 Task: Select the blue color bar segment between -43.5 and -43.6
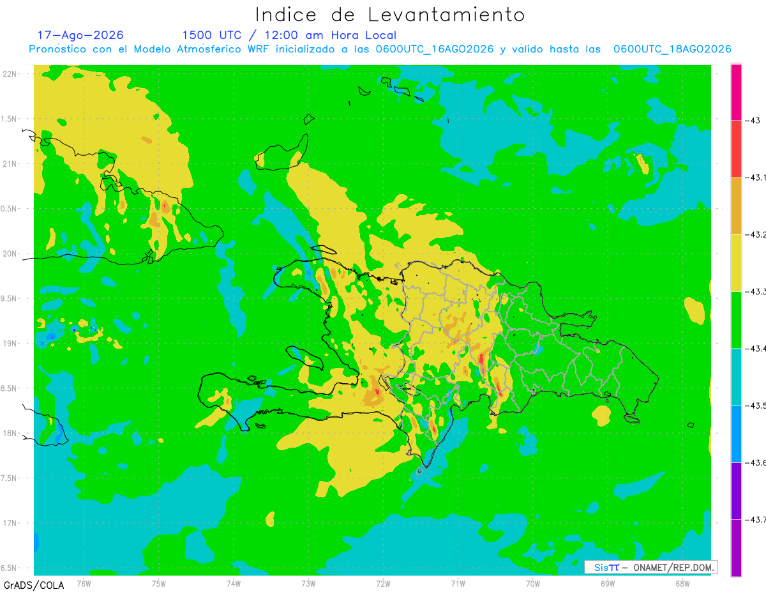coord(736,434)
